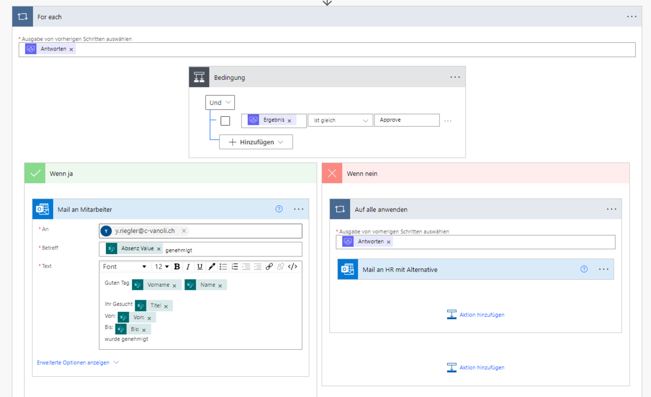Switch to HTML code view
This screenshot has width=651, height=397.
(x=292, y=267)
